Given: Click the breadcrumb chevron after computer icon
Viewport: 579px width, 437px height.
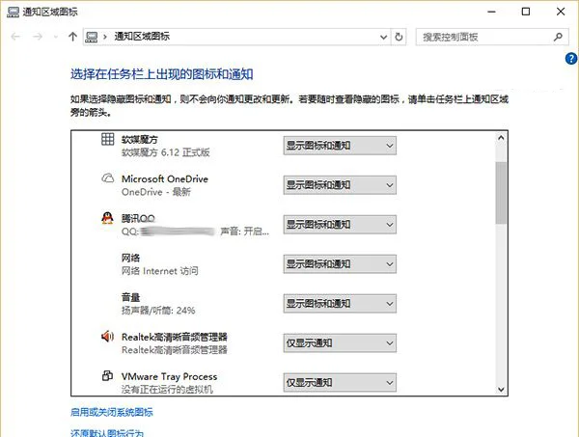Looking at the screenshot, I should [105, 37].
